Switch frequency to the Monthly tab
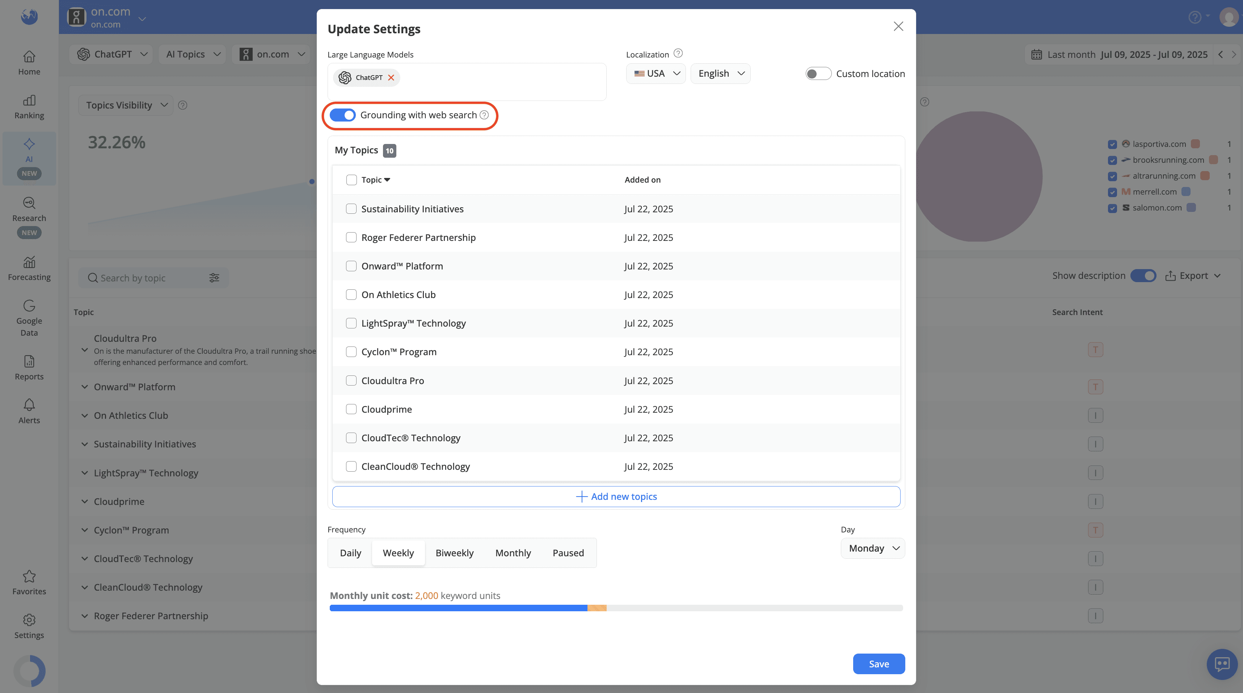The width and height of the screenshot is (1243, 693). 513,553
